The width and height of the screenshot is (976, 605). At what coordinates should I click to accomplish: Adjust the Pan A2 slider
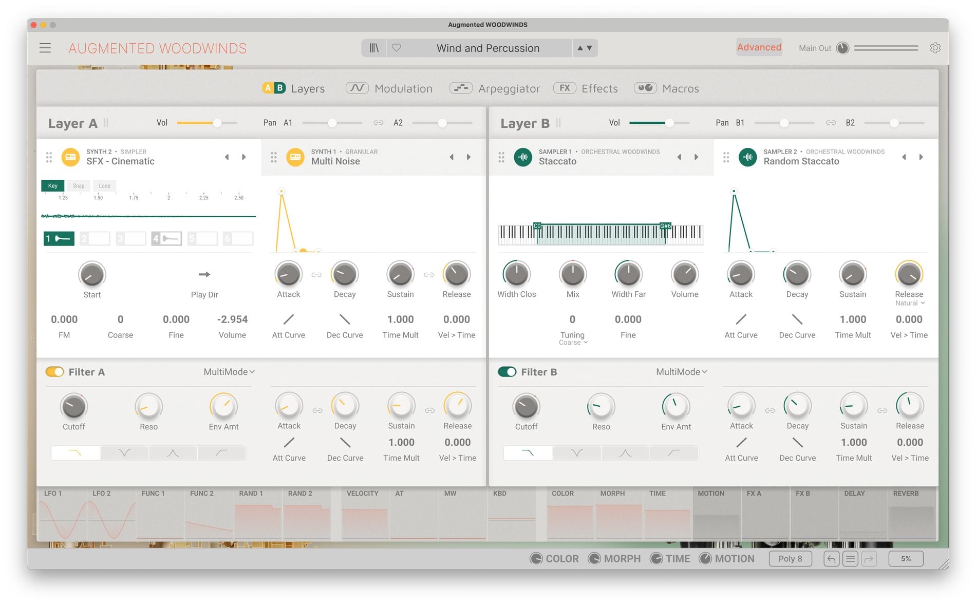(x=442, y=123)
